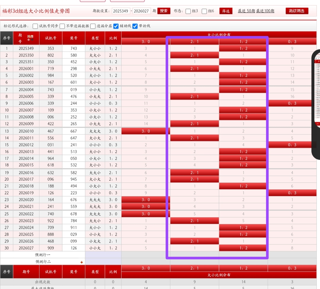Click the start period field 2025349
The image size is (320, 289).
[121, 11]
